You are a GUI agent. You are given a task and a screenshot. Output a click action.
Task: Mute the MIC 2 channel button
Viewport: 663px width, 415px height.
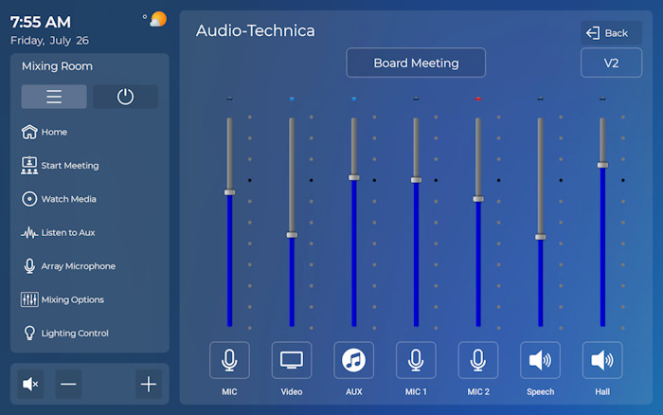pyautogui.click(x=478, y=360)
